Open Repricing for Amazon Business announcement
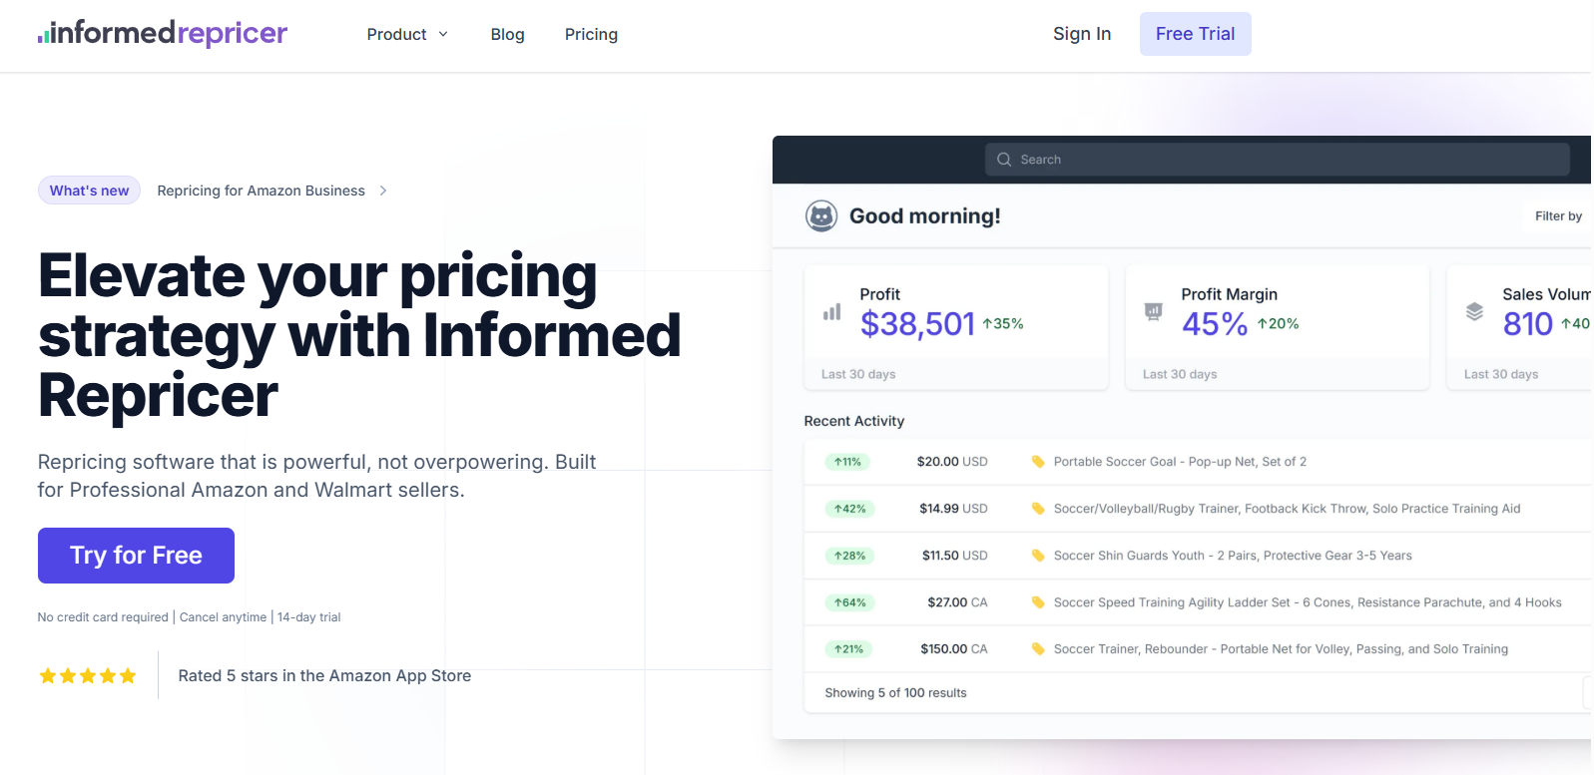Image resolution: width=1594 pixels, height=775 pixels. 262,191
